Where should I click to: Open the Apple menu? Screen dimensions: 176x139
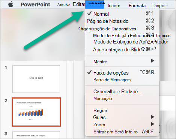pos(11,4)
